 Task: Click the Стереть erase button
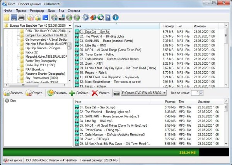tap(34, 93)
